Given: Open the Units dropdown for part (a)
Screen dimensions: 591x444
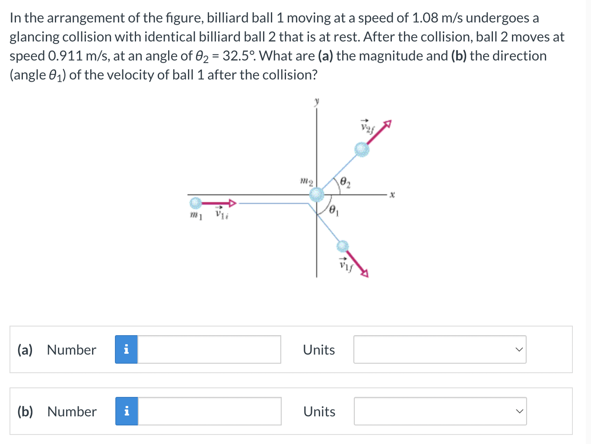Looking at the screenshot, I should [440, 349].
